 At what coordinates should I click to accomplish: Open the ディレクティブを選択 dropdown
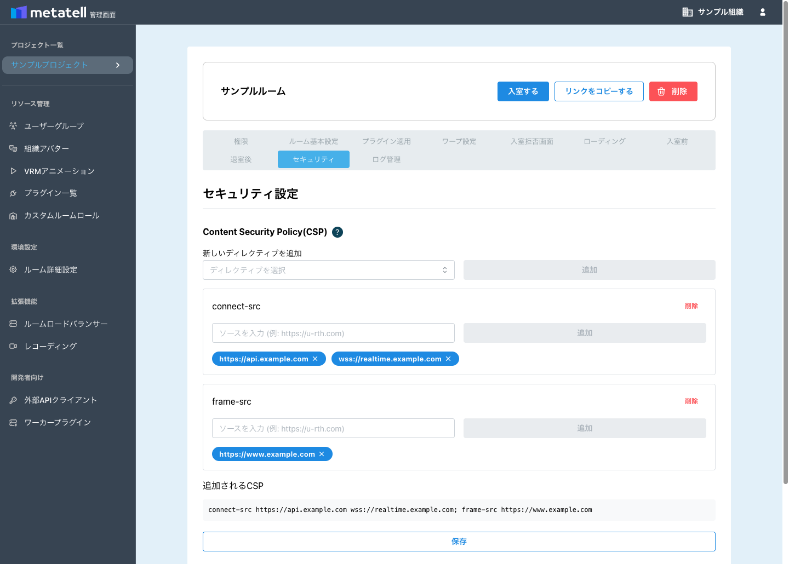(329, 270)
